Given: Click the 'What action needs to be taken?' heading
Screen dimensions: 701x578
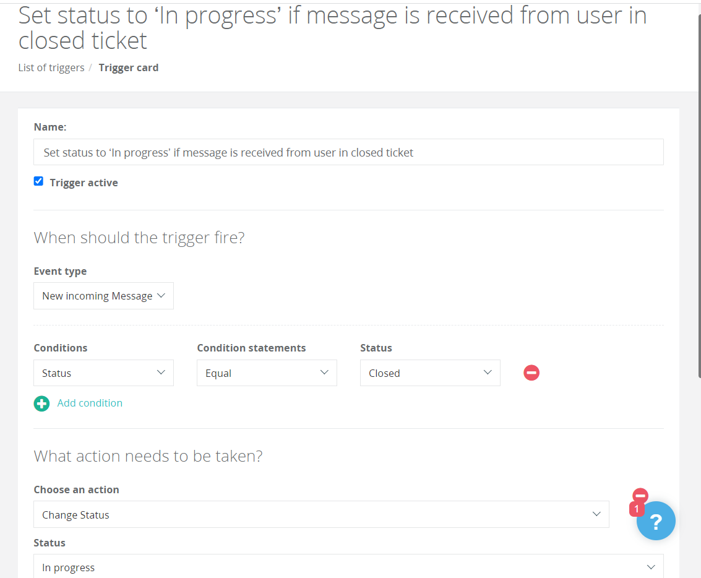Looking at the screenshot, I should [148, 456].
